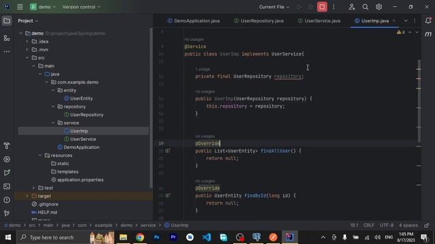Select DemoApplication in project tree
This screenshot has height=244, width=435.
pyautogui.click(x=82, y=147)
